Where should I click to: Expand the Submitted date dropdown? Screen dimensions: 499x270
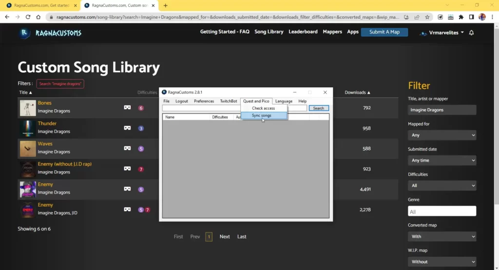442,160
